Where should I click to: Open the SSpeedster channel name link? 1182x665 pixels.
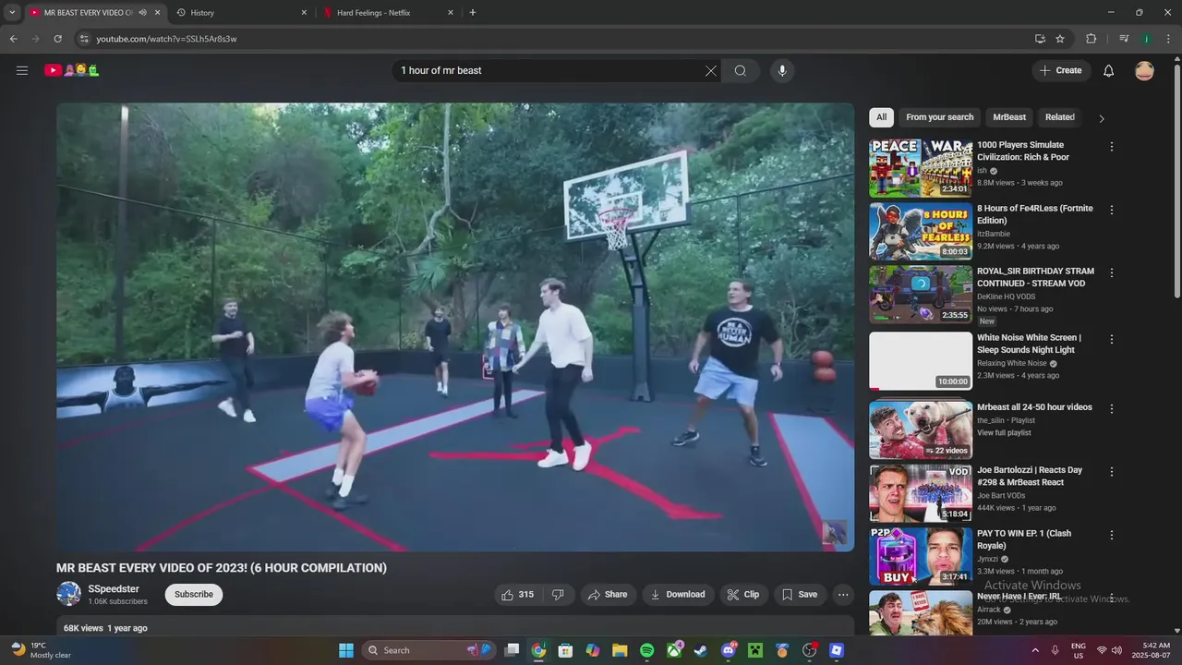pyautogui.click(x=114, y=589)
